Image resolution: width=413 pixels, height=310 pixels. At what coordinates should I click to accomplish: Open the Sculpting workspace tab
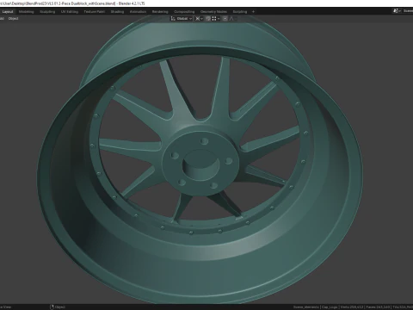(x=47, y=12)
